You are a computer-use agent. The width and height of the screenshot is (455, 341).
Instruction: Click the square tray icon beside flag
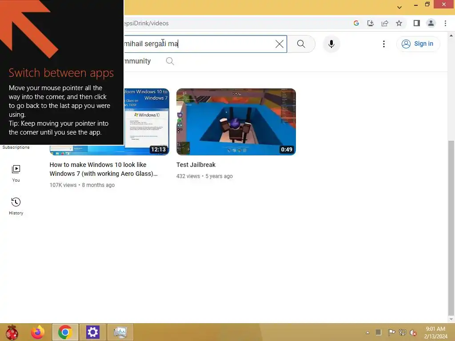[x=379, y=332]
